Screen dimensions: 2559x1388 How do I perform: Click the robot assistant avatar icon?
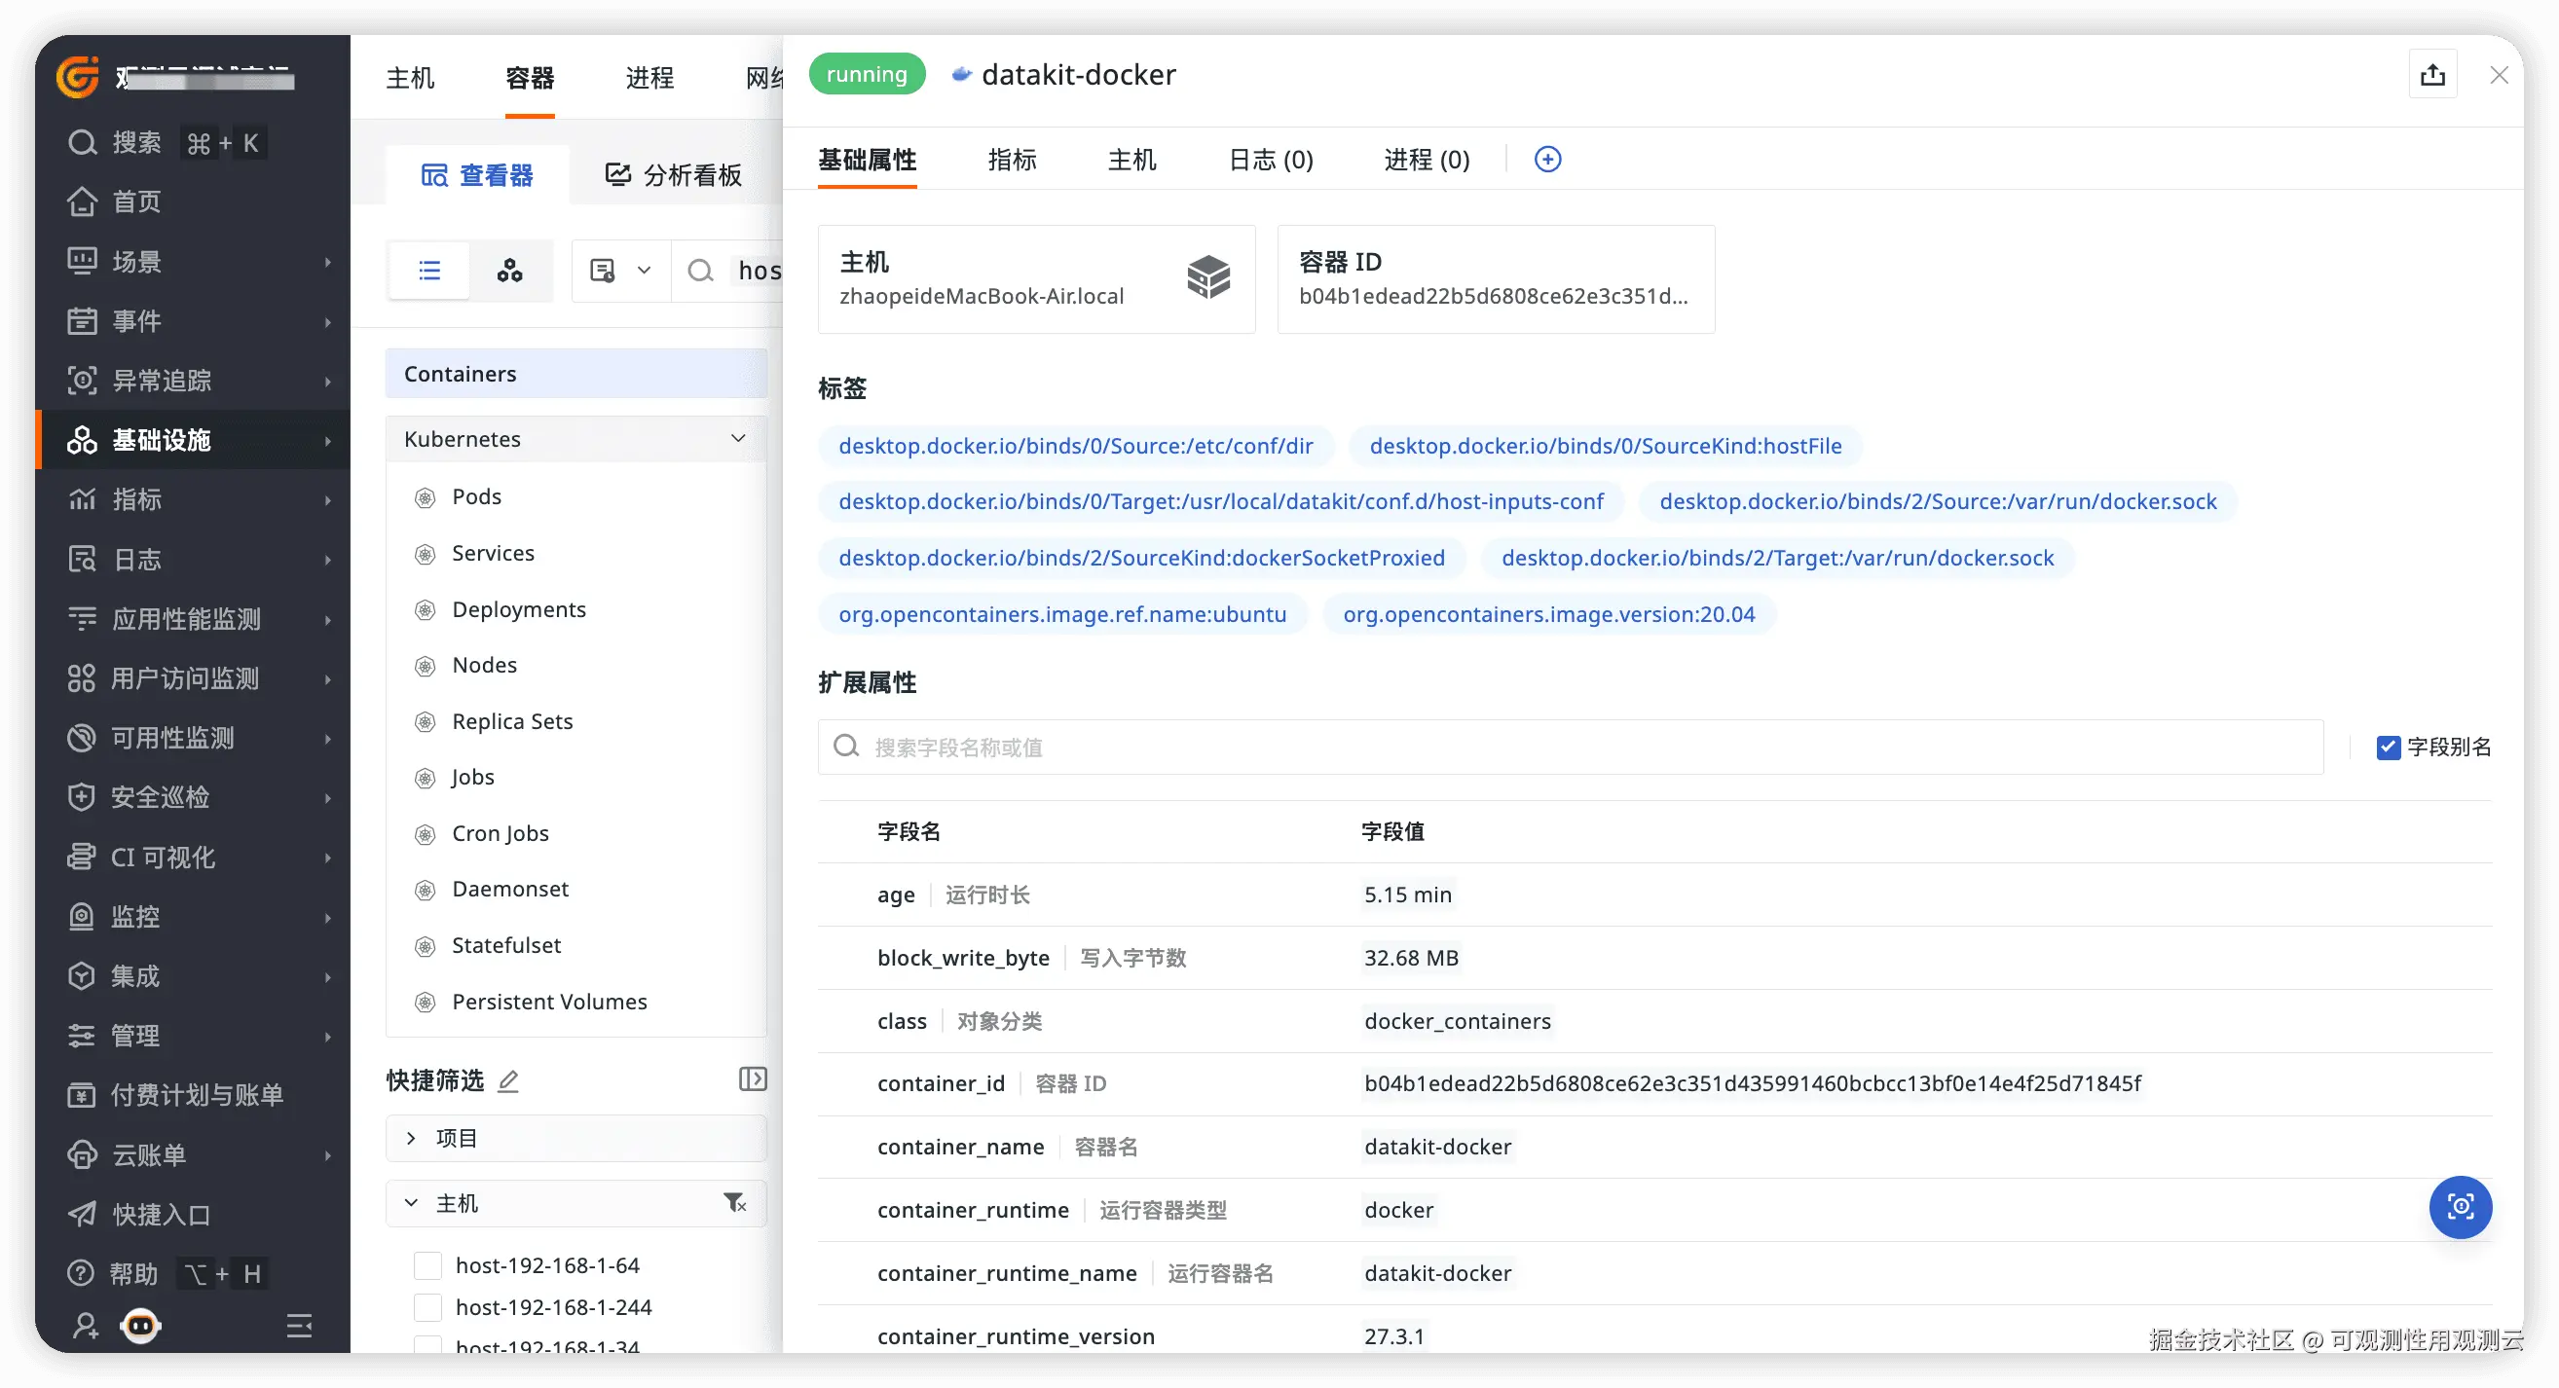coord(140,1326)
